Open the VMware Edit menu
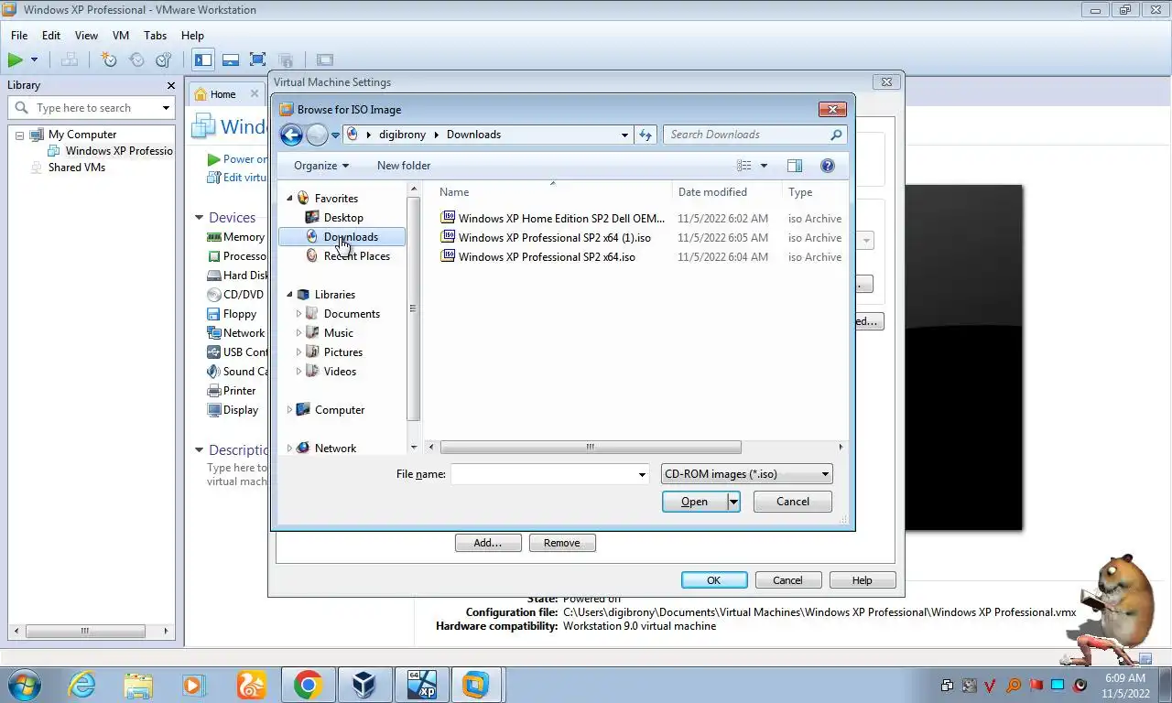1172x703 pixels. 51,36
